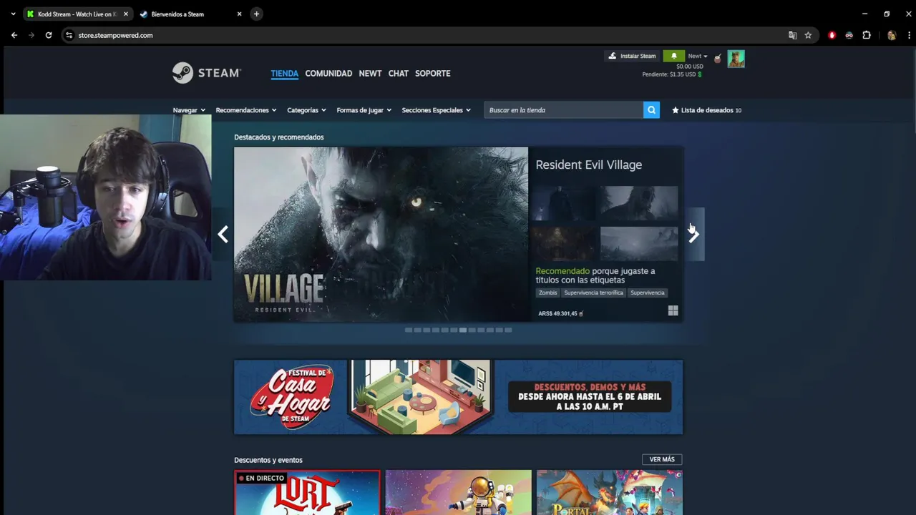This screenshot has width=916, height=515.
Task: Reload the page in the browser
Action: point(49,35)
